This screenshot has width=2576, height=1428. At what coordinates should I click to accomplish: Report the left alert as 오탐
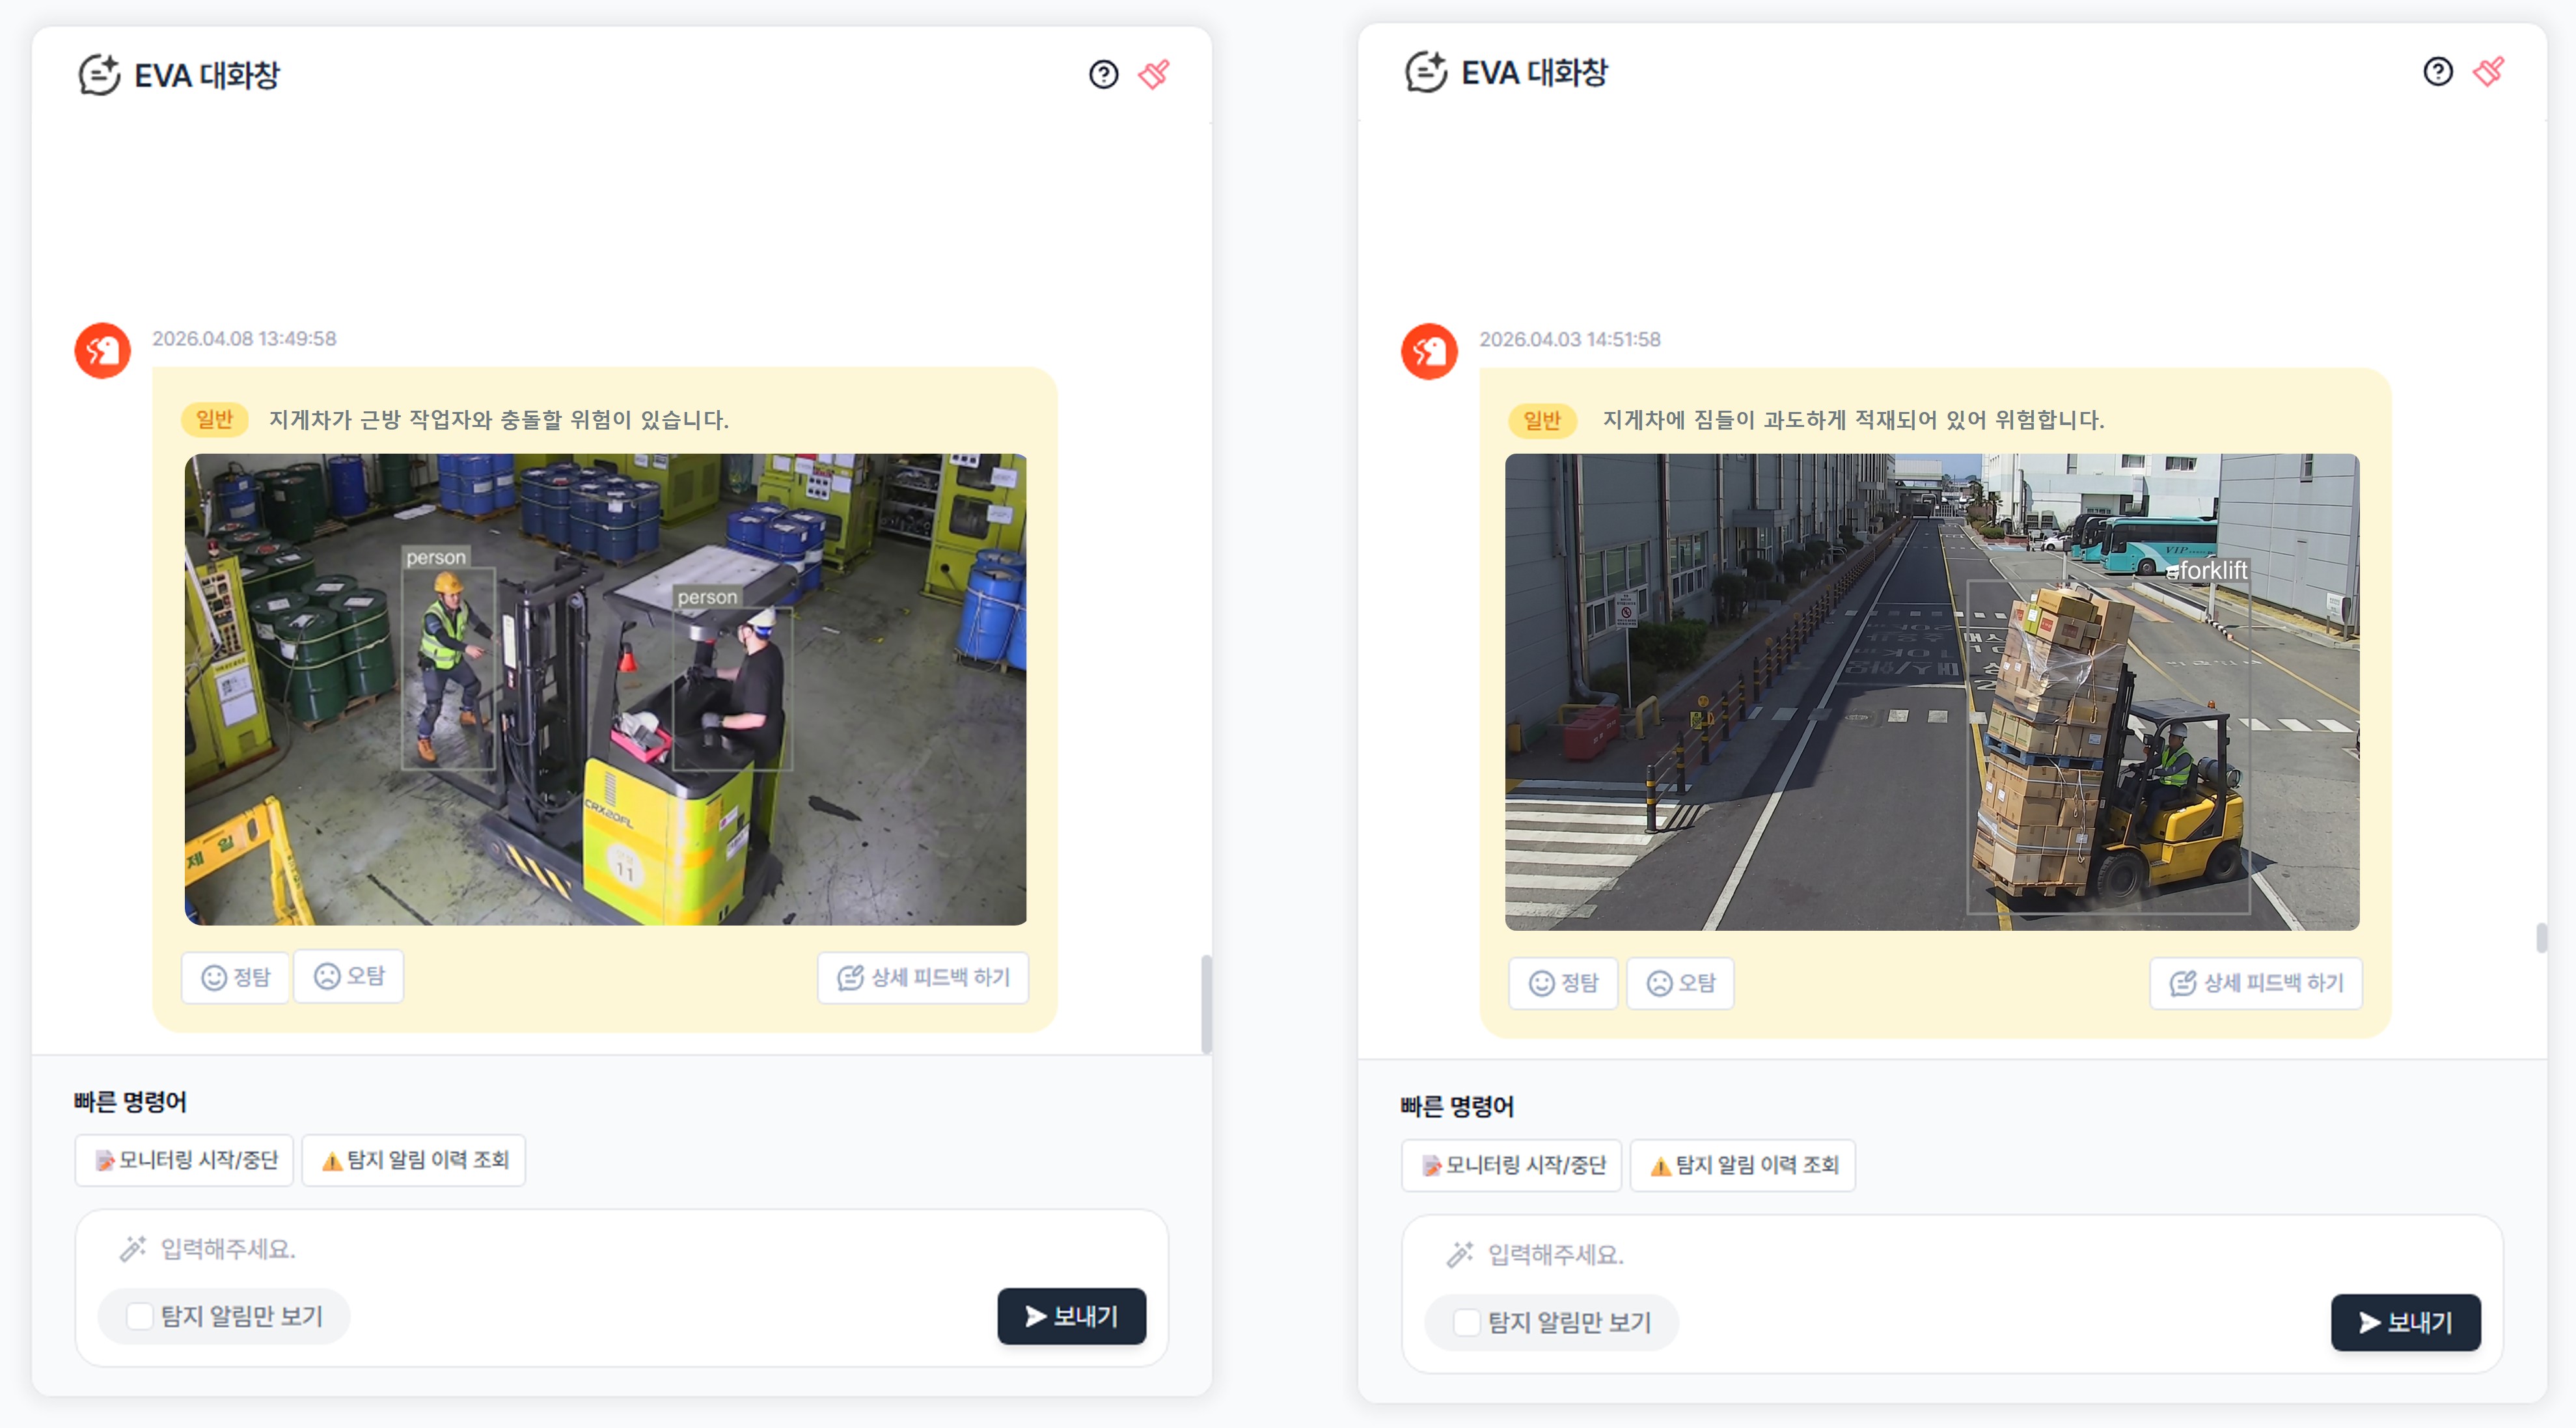click(348, 977)
